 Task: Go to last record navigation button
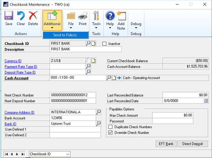click(23, 154)
